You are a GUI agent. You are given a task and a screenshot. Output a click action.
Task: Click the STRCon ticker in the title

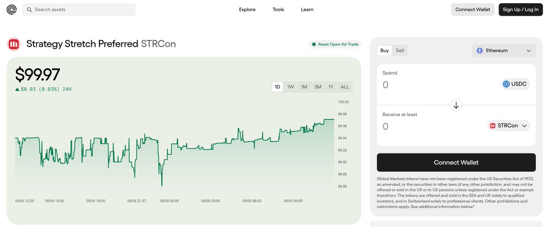click(159, 44)
